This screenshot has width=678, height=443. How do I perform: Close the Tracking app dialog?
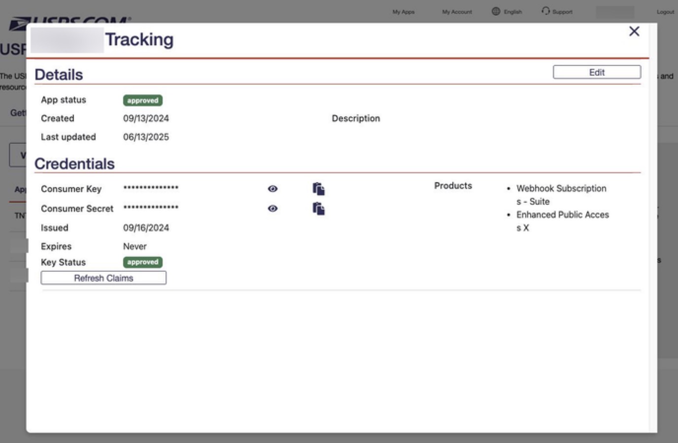(x=634, y=32)
